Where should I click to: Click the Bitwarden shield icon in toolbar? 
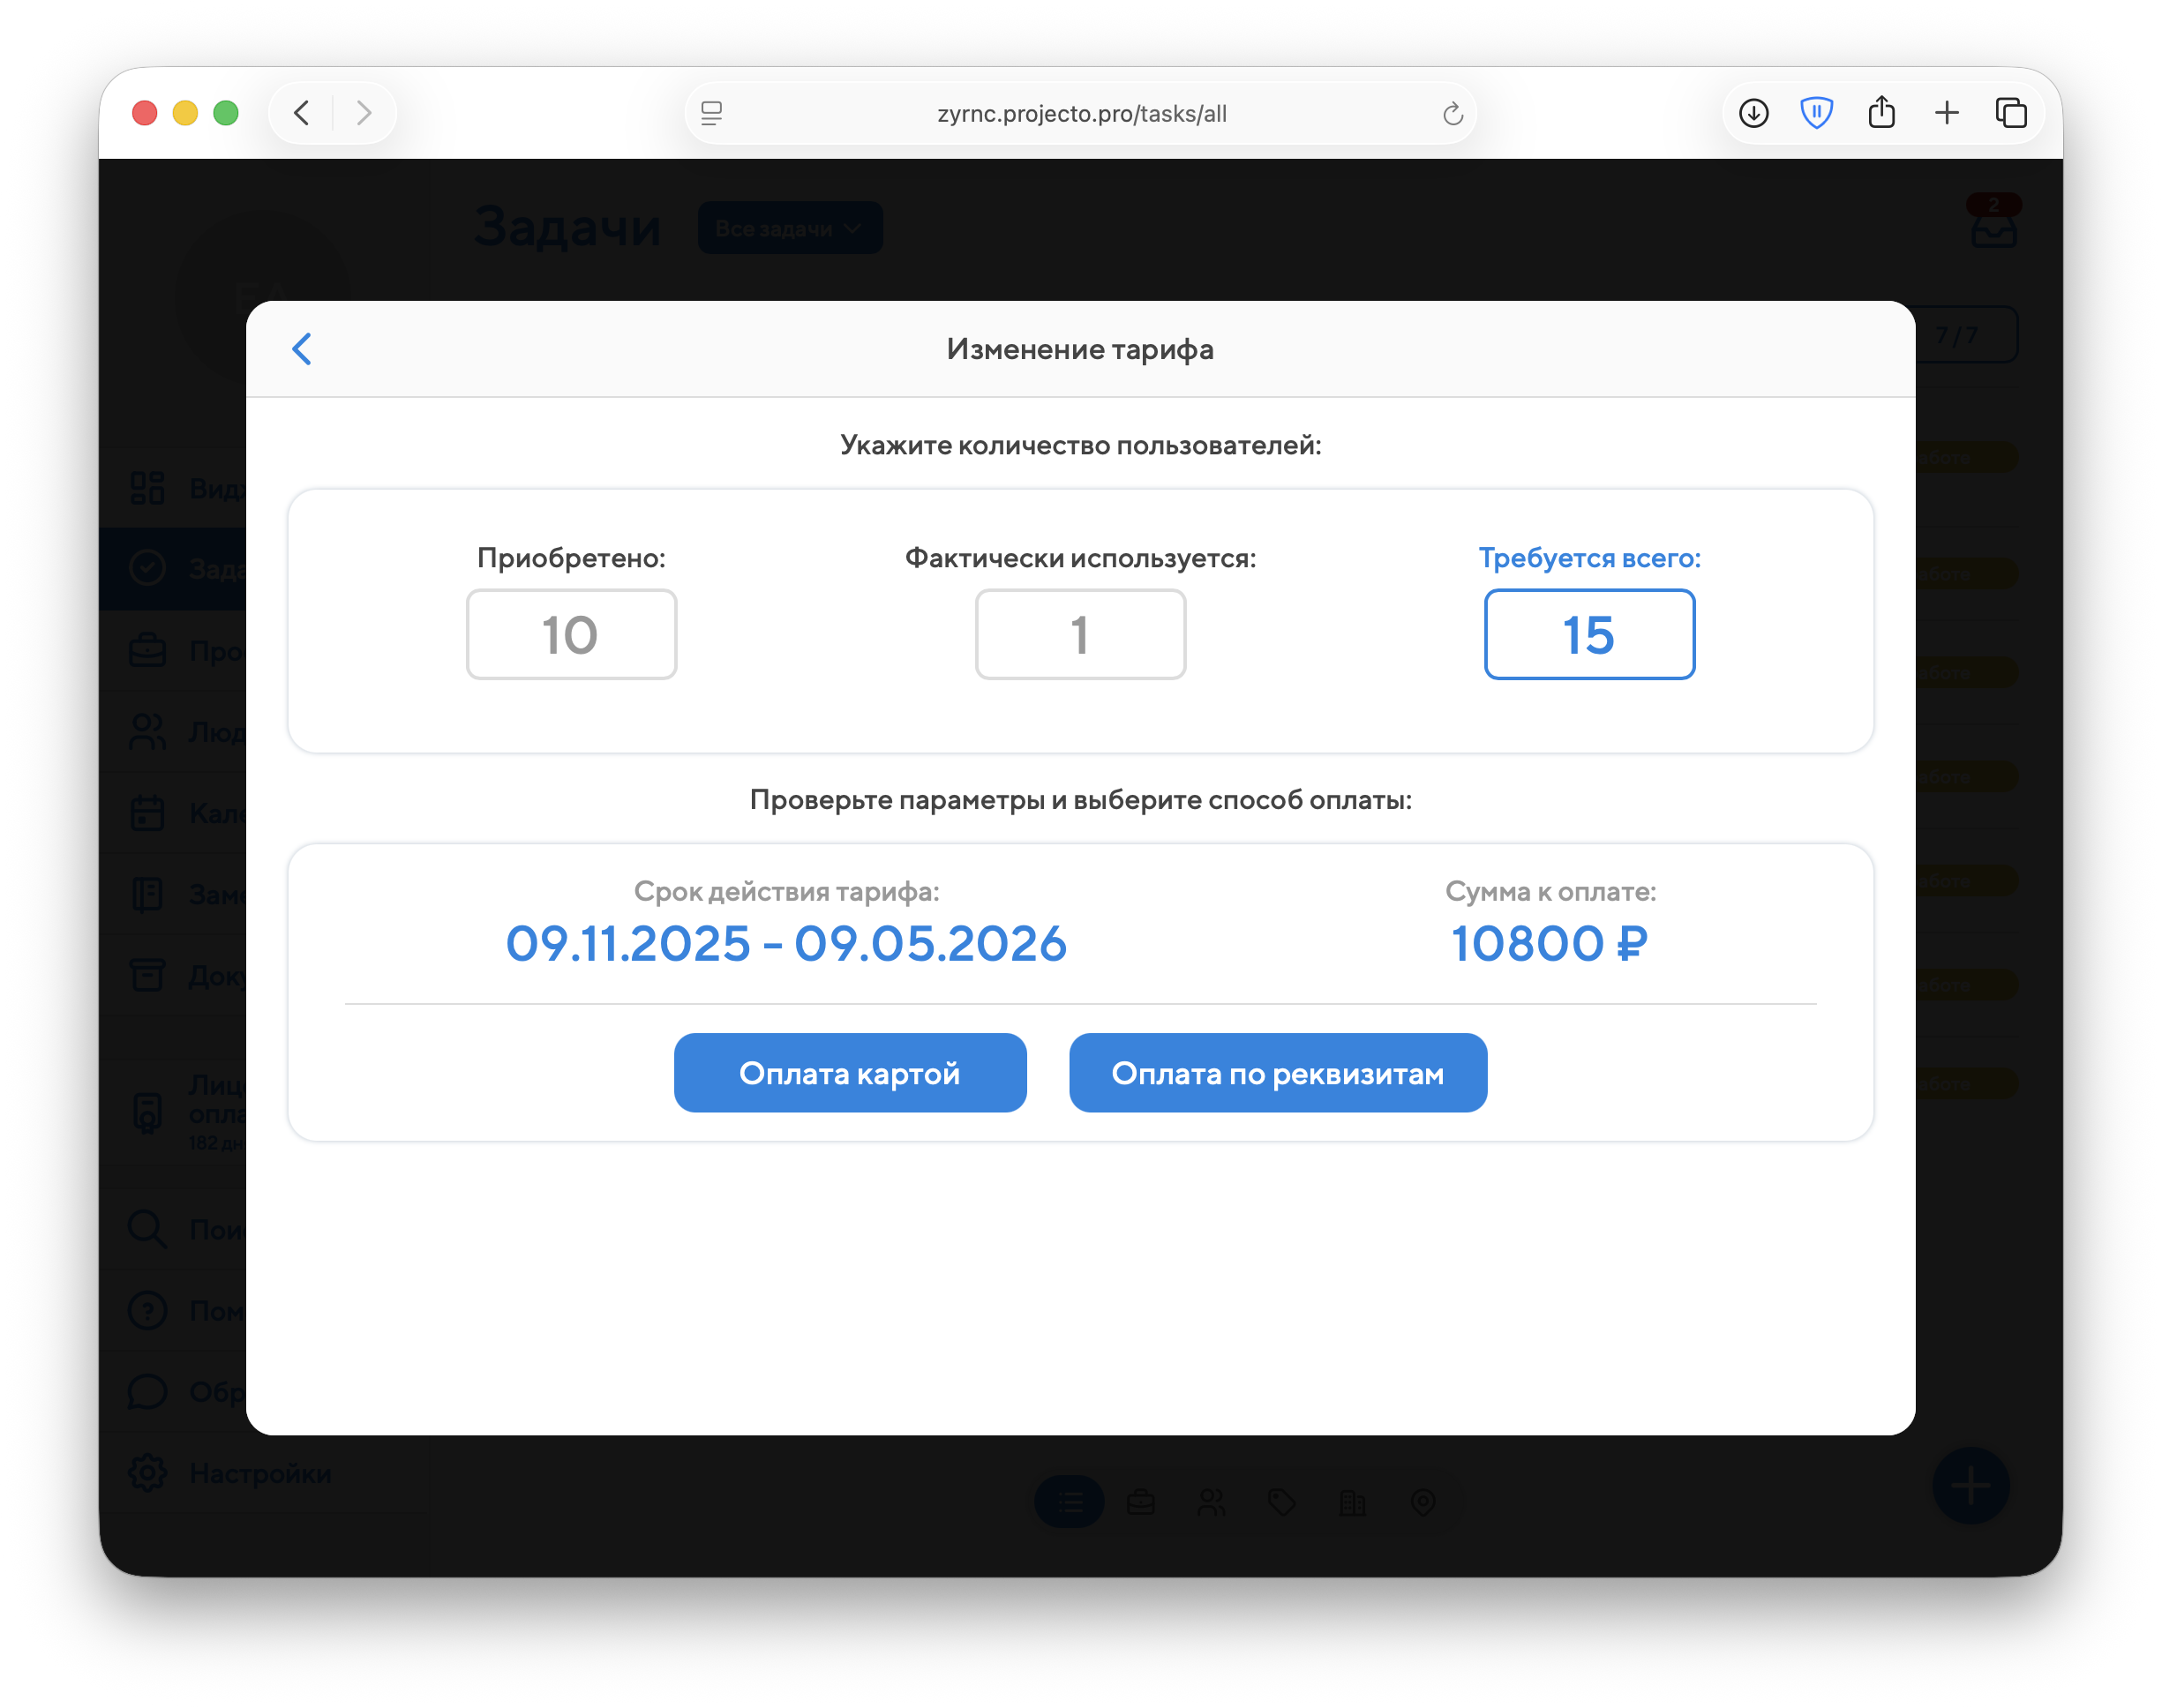[x=1816, y=113]
